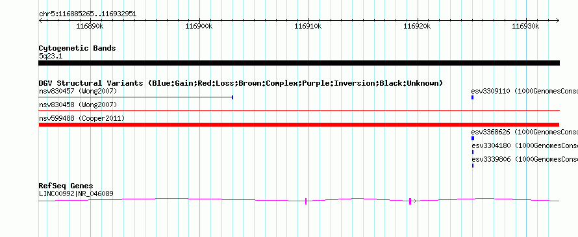The height and width of the screenshot is (237, 578).
Task: Click the first magenta exon near 116910k
Action: pos(306,201)
